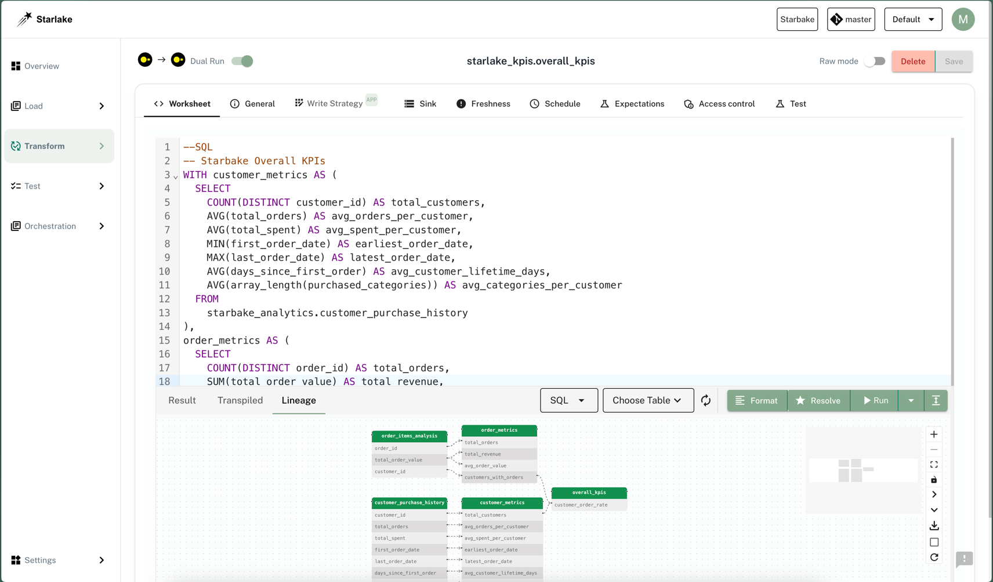Click the down chevron in lineage controls
Screen dimensions: 993x582
tap(934, 510)
